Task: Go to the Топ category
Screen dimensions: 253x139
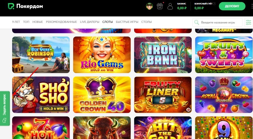Action: pos(26,22)
